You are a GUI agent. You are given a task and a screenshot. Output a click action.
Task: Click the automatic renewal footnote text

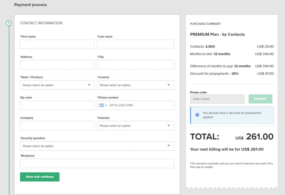[232, 165]
